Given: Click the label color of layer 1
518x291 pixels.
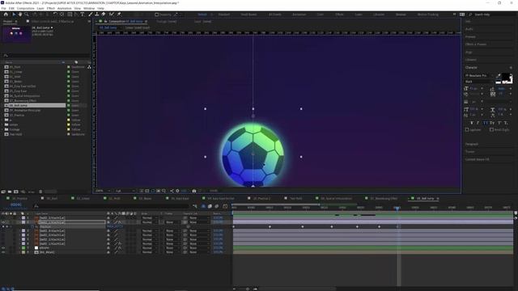Looking at the screenshot, I should (x=23, y=217).
